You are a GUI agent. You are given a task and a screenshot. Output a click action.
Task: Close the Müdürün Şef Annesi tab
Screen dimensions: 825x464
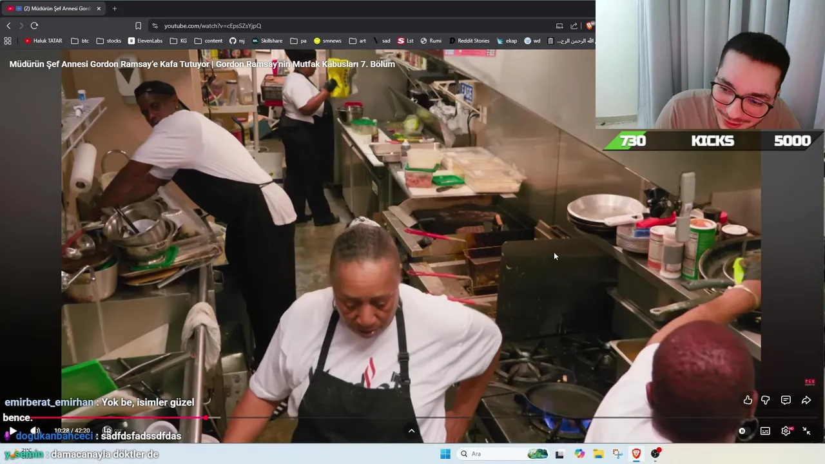[x=99, y=8]
